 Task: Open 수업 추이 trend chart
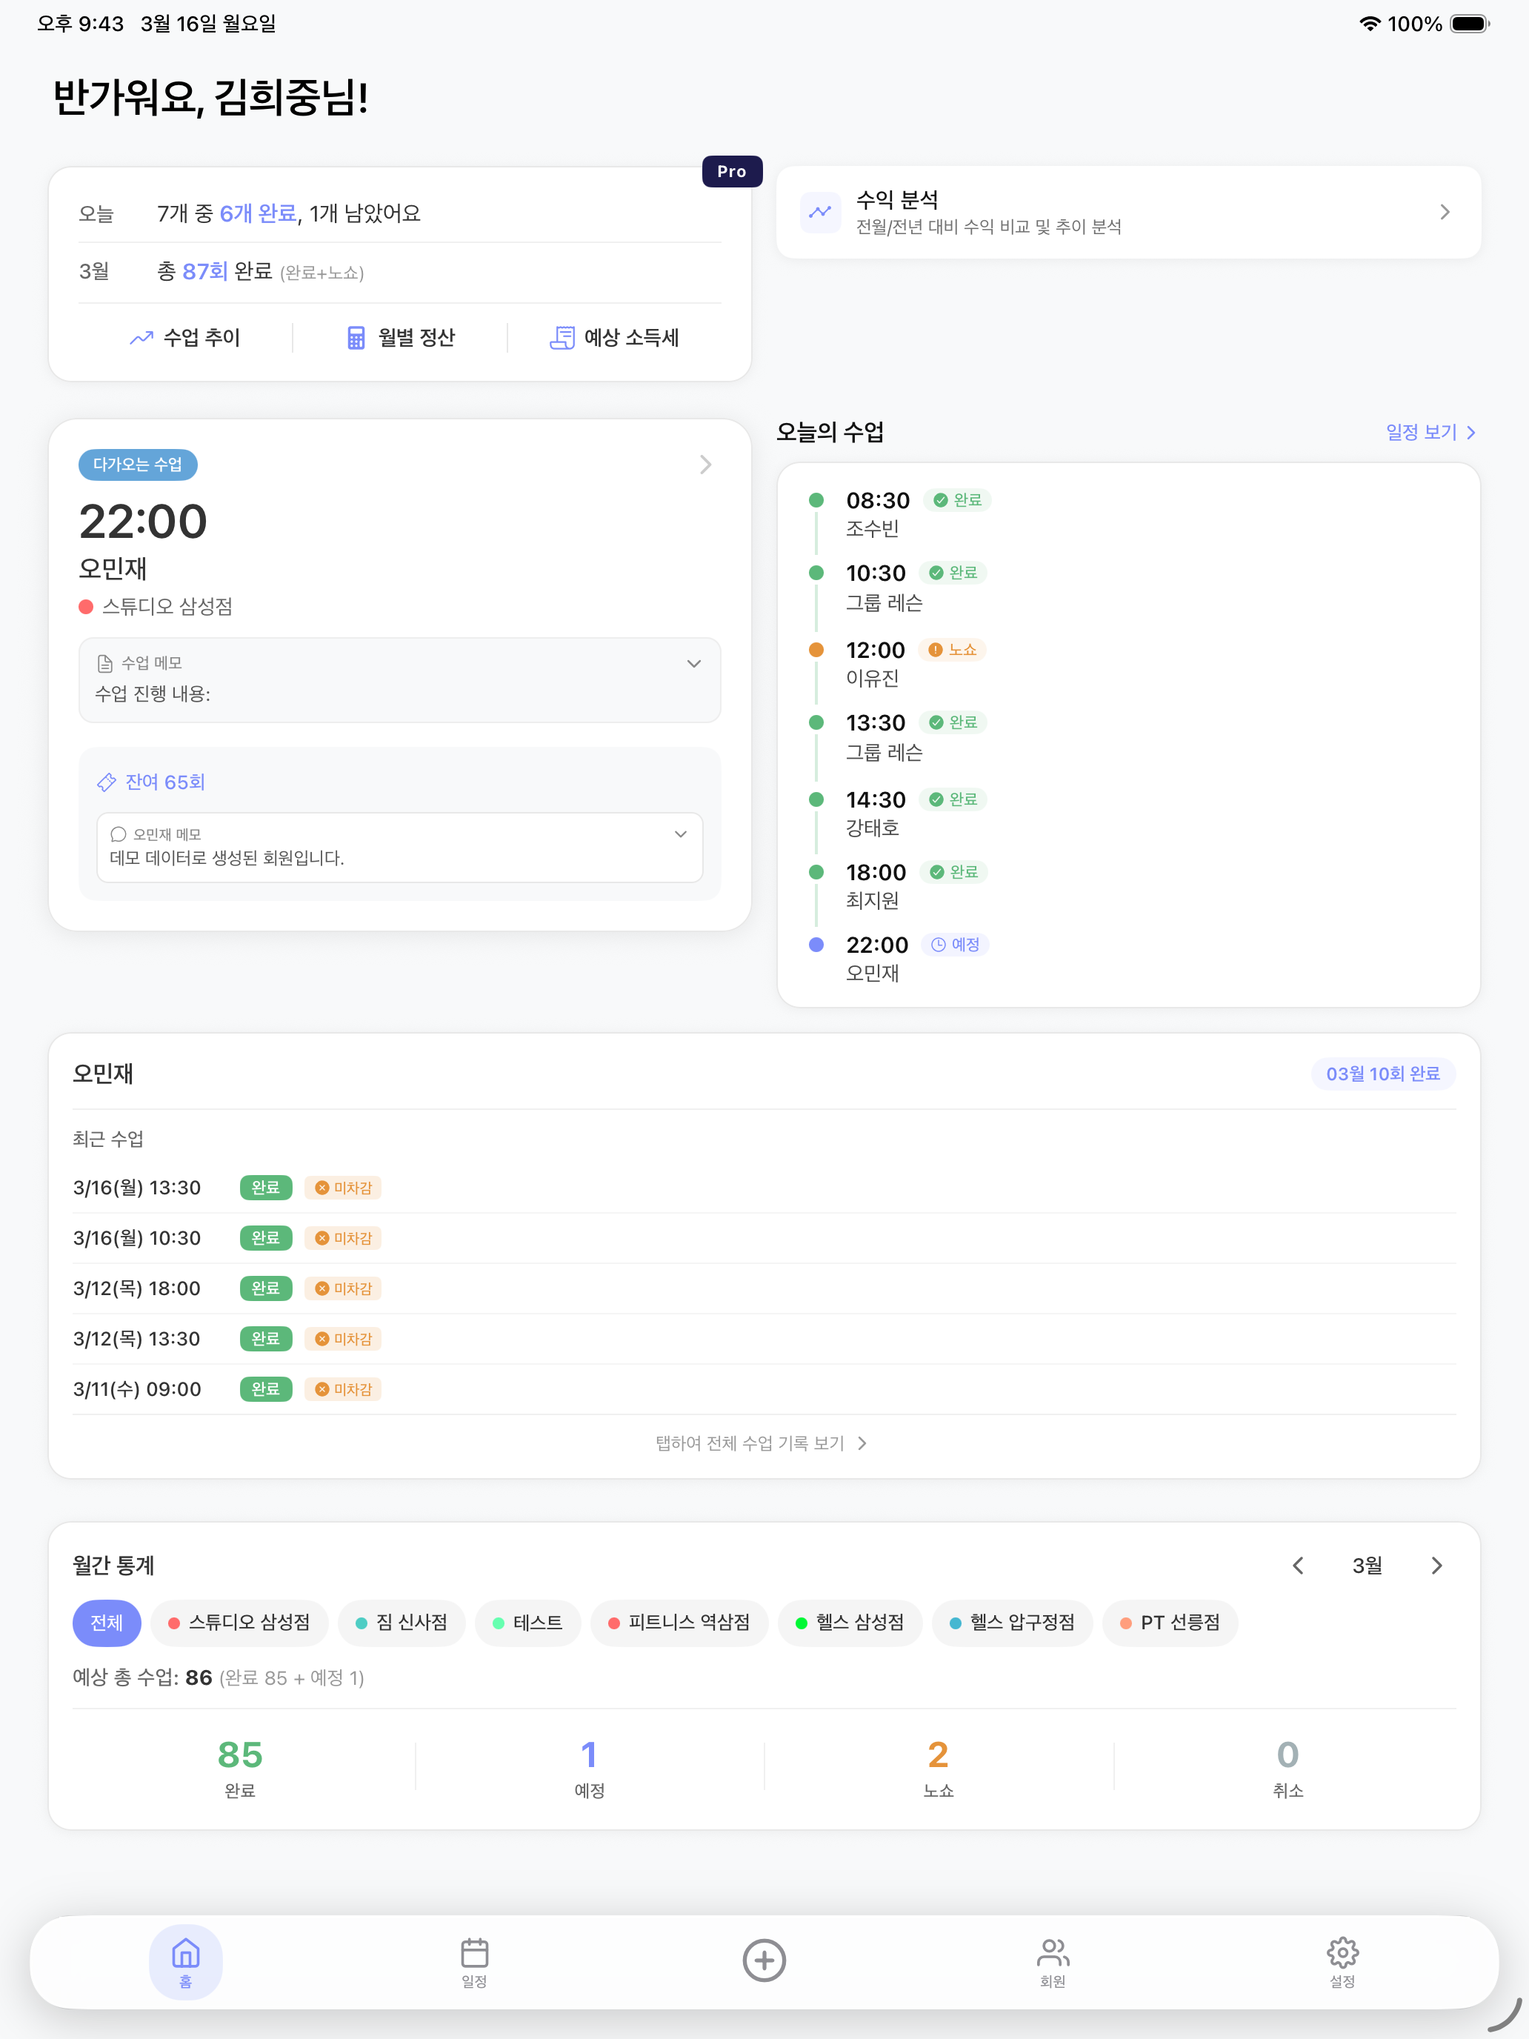pos(185,337)
